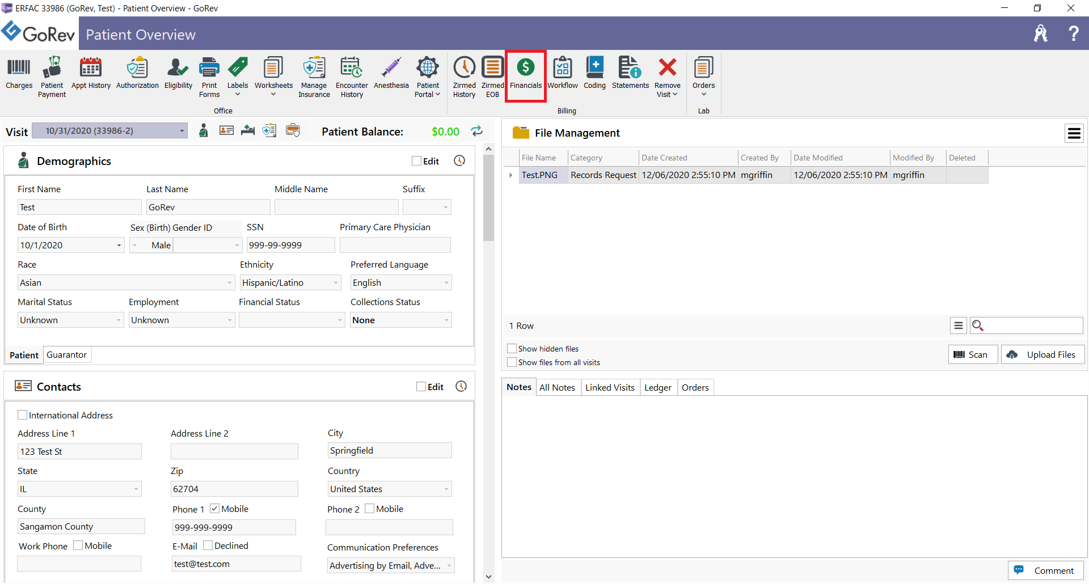Image resolution: width=1089 pixels, height=584 pixels.
Task: Uncheck Phone 1 Mobile checkbox
Action: tap(214, 509)
